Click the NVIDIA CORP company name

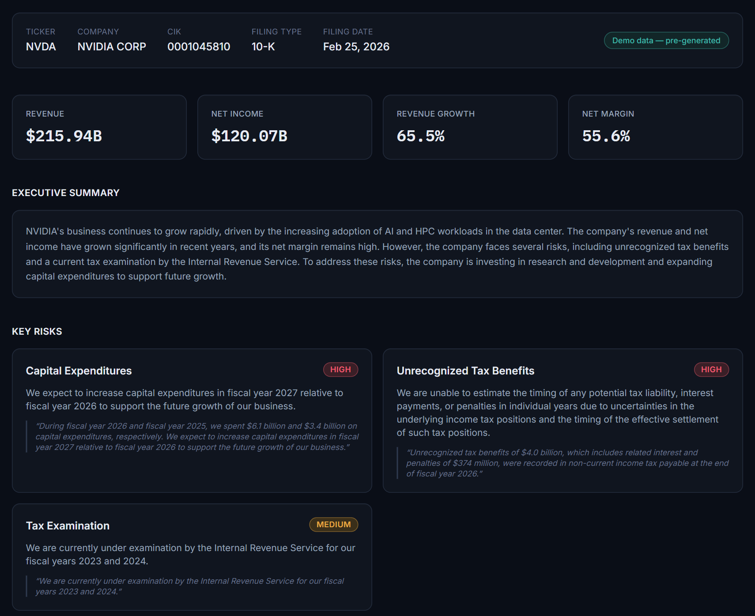point(112,47)
